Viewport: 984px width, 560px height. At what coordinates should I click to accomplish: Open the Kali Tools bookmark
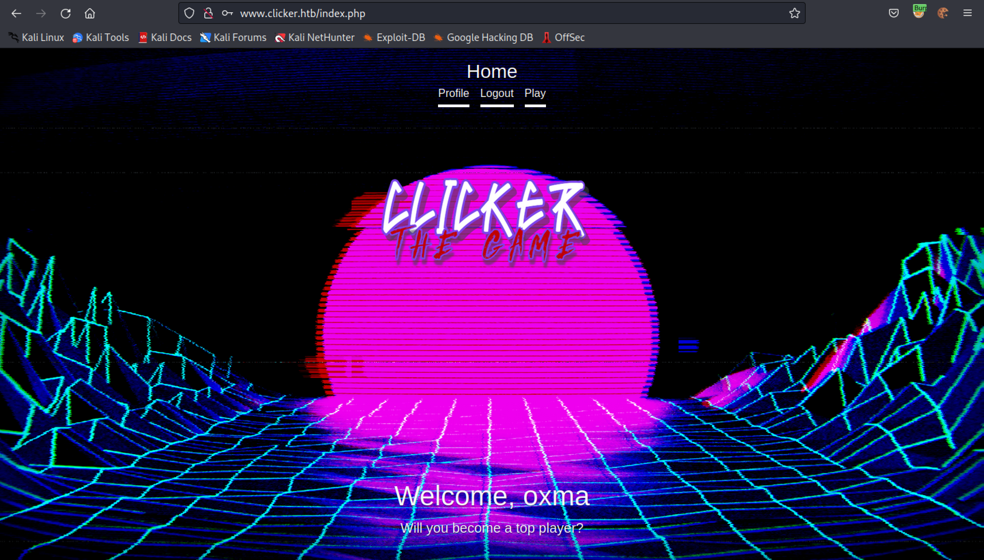(x=101, y=37)
